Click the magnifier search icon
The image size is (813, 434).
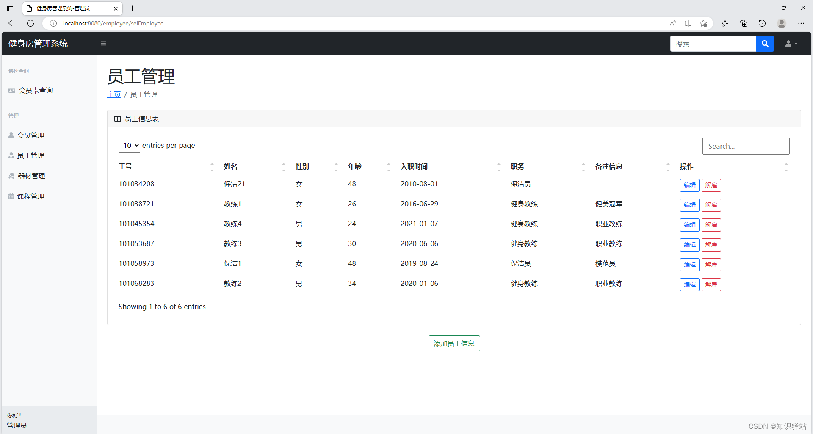coord(765,43)
